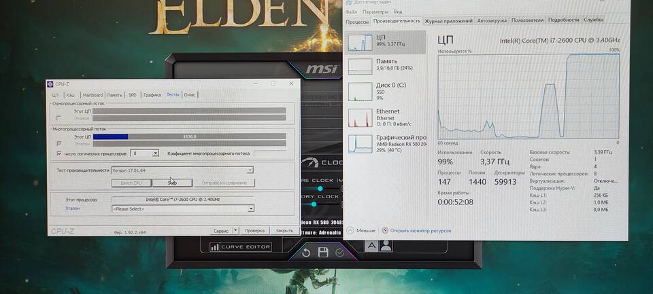Open the 'Журнал приложений' tab
Screen dimensions: 653x294
click(x=448, y=21)
